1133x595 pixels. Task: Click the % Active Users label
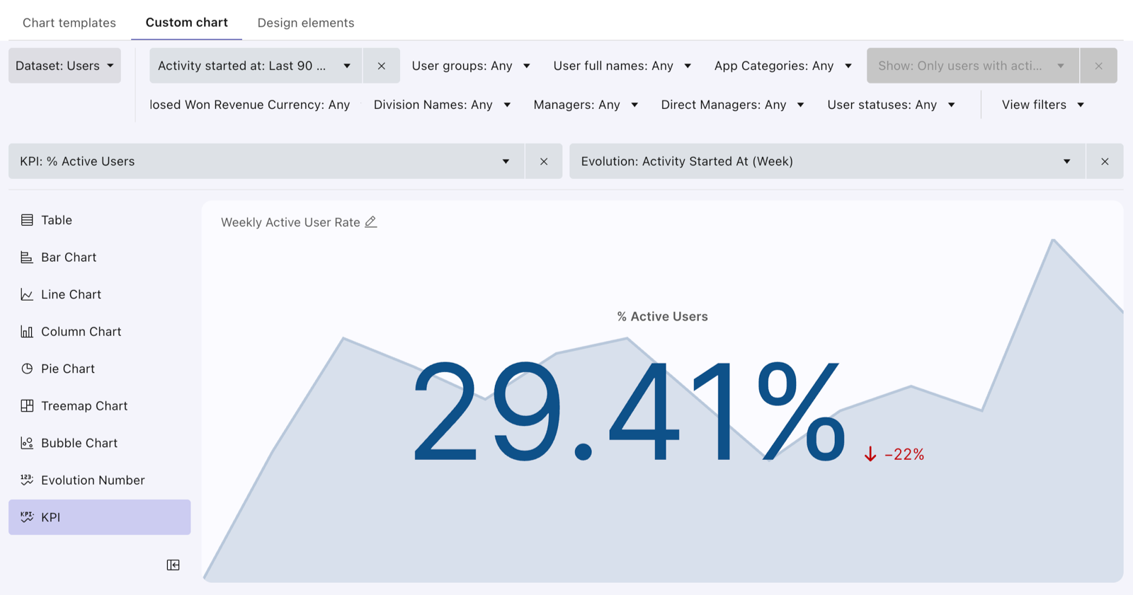[x=662, y=316]
